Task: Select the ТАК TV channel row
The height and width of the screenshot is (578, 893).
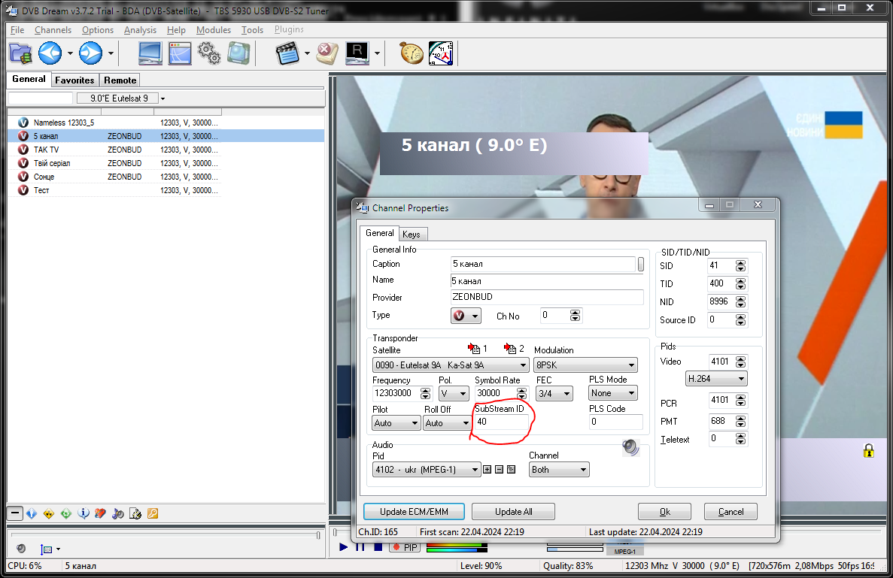Action: [x=166, y=150]
